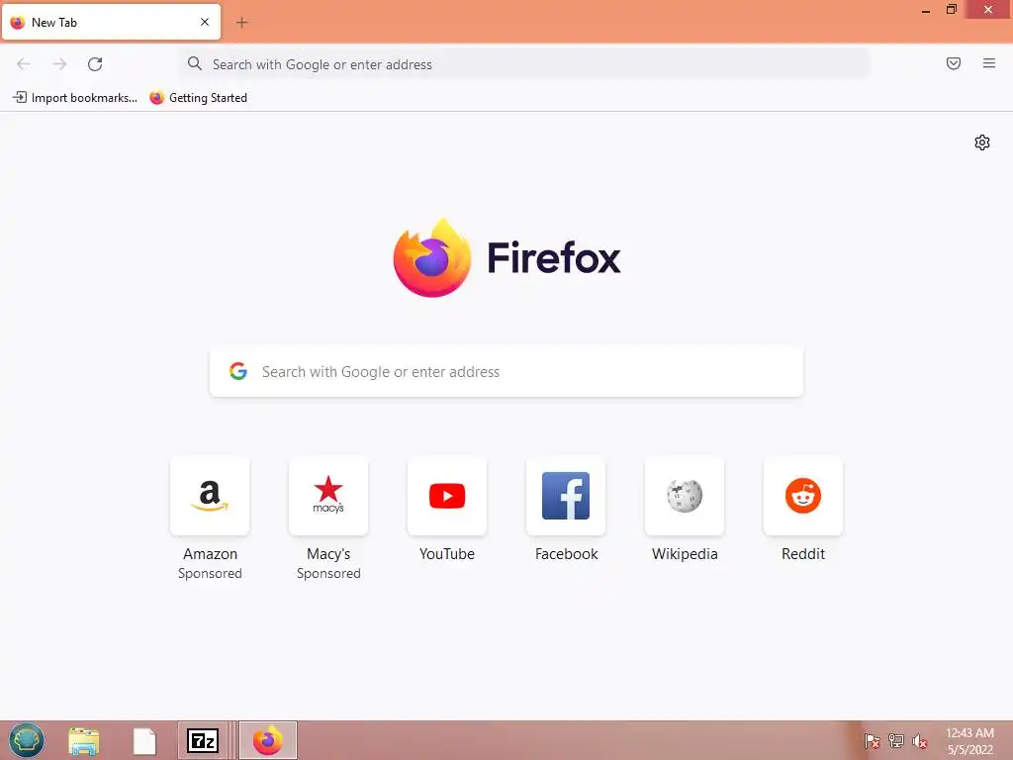Image resolution: width=1013 pixels, height=760 pixels.
Task: Open the Facebook shortcut tile
Action: (x=566, y=496)
